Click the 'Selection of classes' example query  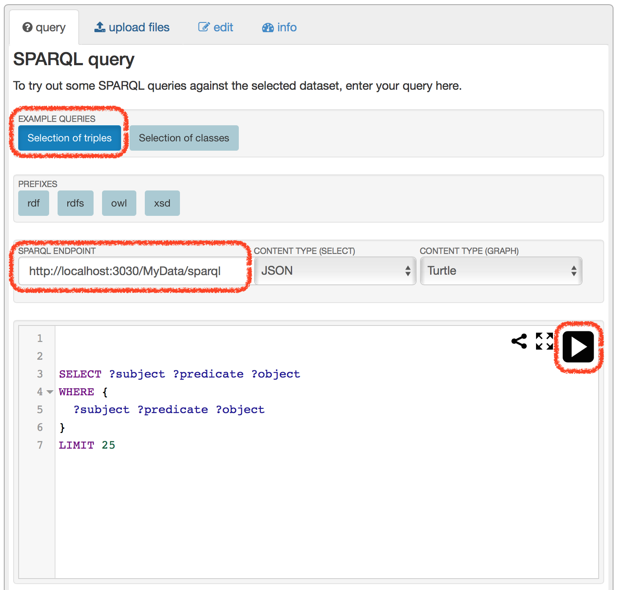coord(184,138)
